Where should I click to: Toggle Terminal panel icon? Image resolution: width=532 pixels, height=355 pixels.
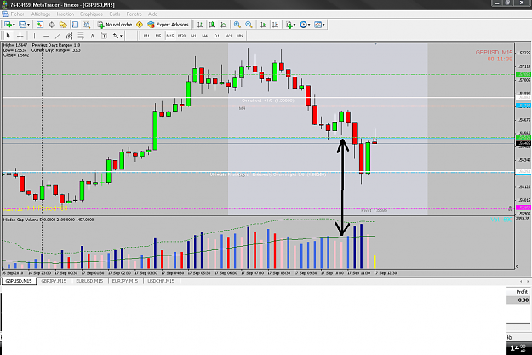[x=75, y=25]
